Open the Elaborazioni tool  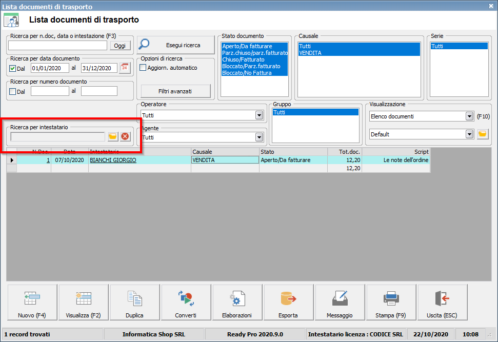click(237, 303)
